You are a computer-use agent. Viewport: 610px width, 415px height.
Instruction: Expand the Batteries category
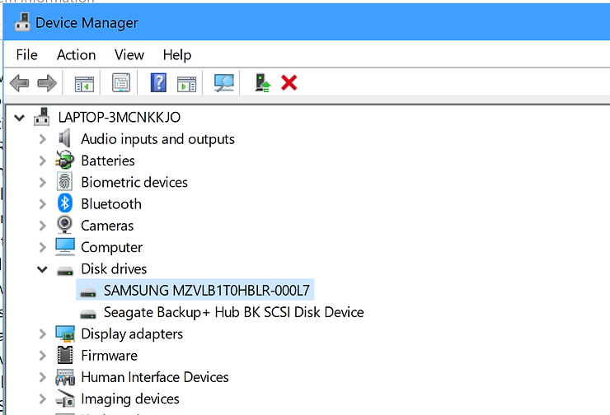click(x=42, y=161)
